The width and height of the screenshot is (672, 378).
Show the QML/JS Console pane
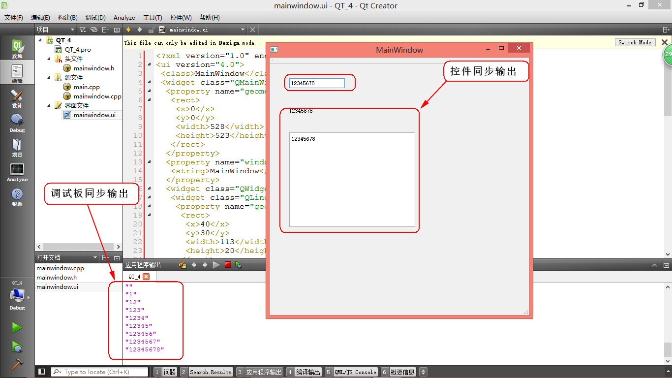coord(351,372)
